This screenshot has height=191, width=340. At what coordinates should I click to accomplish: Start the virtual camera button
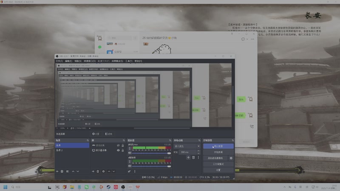coord(215,158)
